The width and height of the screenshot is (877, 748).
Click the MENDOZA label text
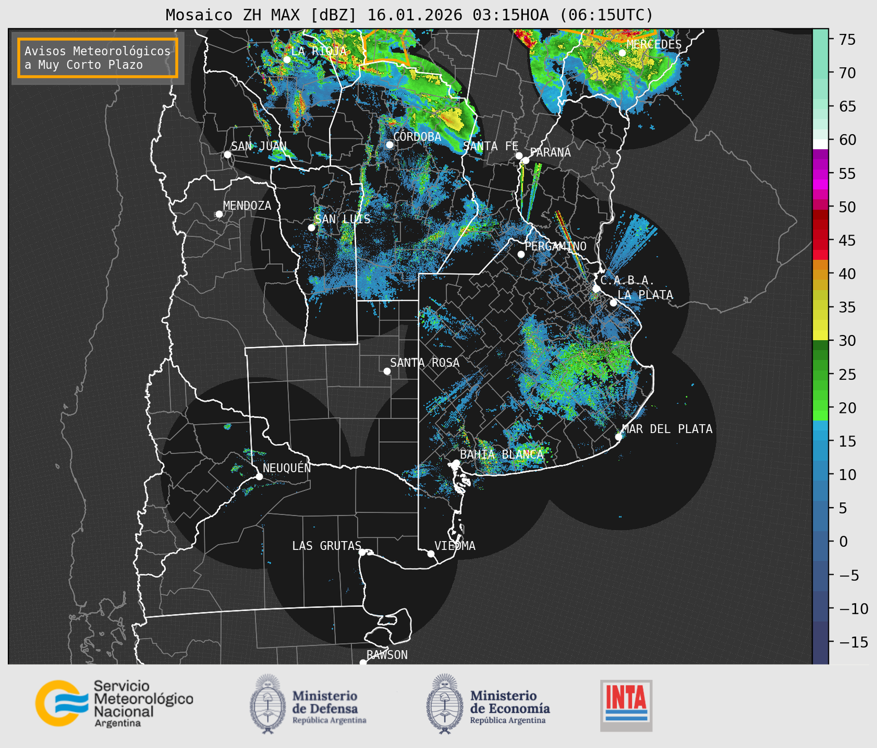[247, 205]
